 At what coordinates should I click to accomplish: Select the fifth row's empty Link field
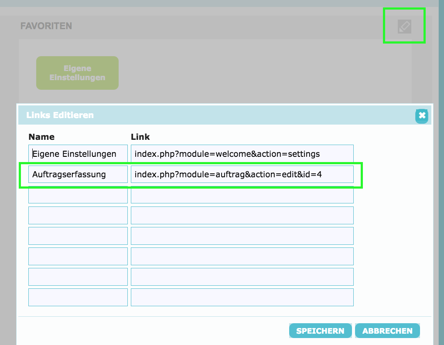coord(242,236)
